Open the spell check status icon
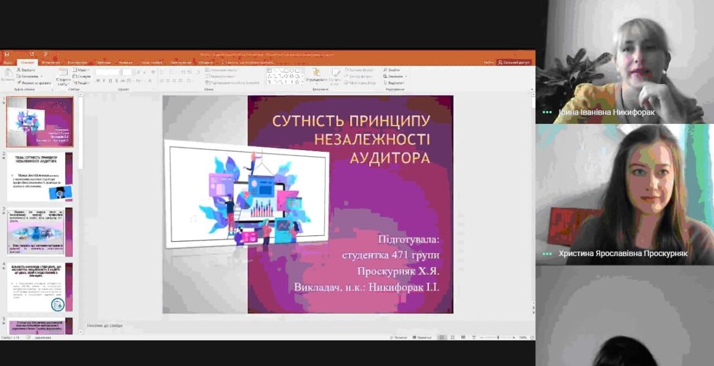714x366 pixels. tap(28, 337)
